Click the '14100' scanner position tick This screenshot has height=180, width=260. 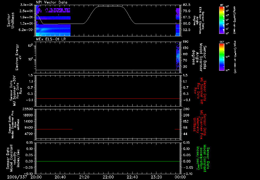(x=28, y=121)
